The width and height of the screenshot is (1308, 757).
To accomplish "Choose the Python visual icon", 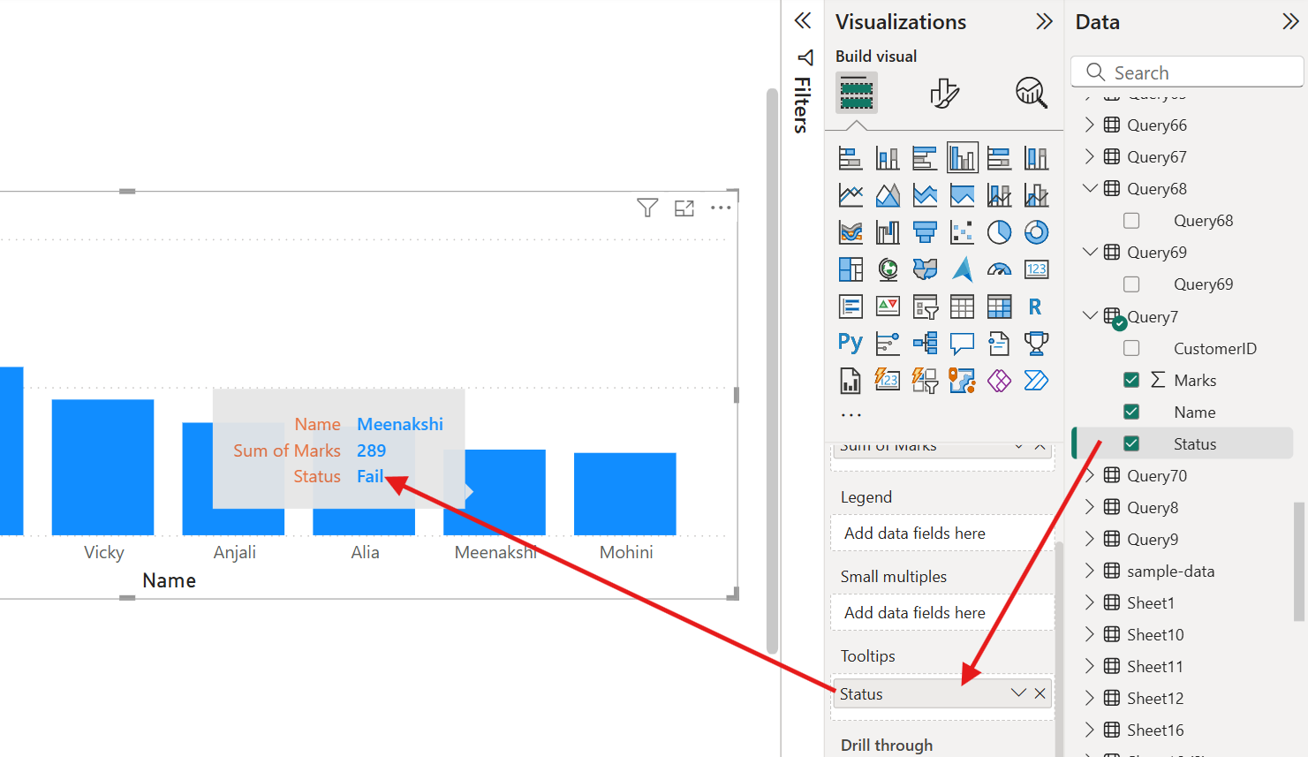I will point(850,343).
